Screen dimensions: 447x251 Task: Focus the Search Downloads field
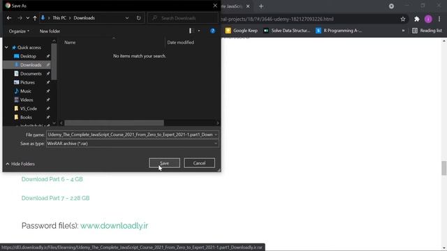tap(183, 18)
